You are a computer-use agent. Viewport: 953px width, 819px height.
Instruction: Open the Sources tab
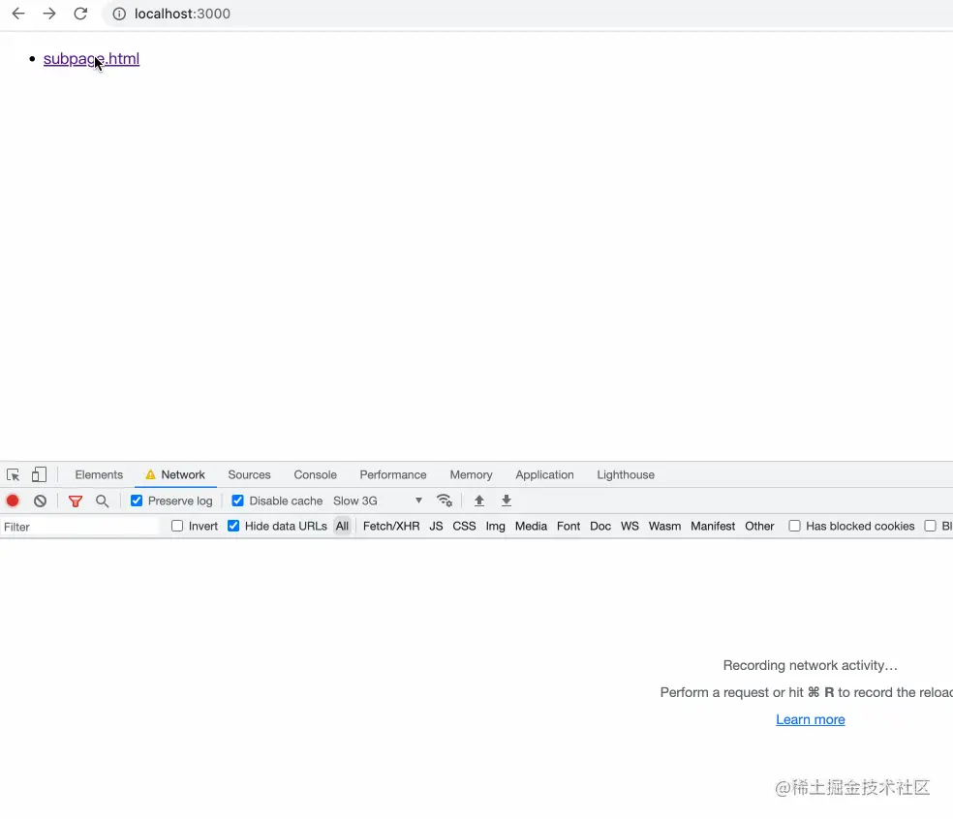(249, 474)
